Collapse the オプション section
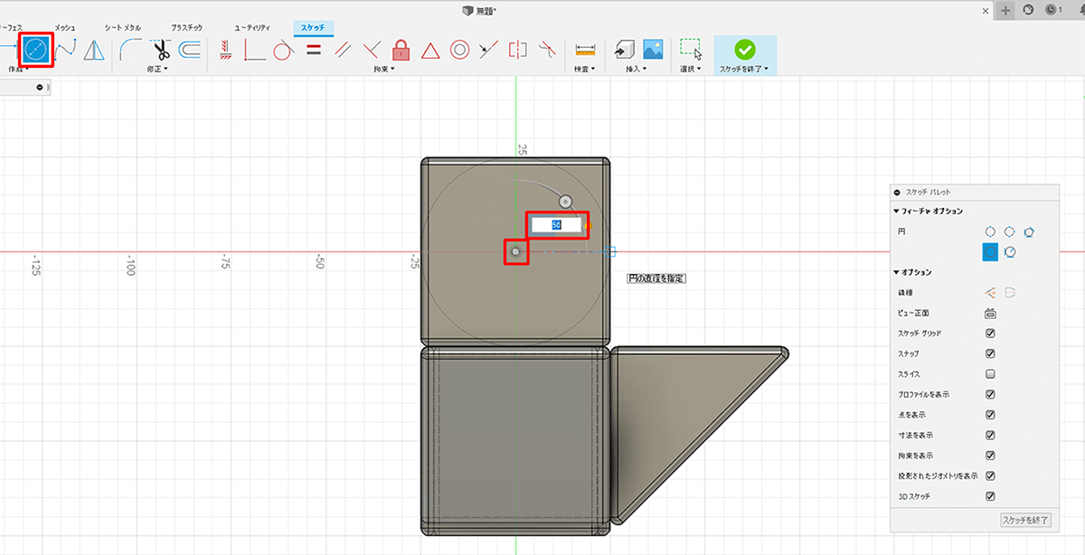Screen dimensions: 1085x555 (x=916, y=272)
